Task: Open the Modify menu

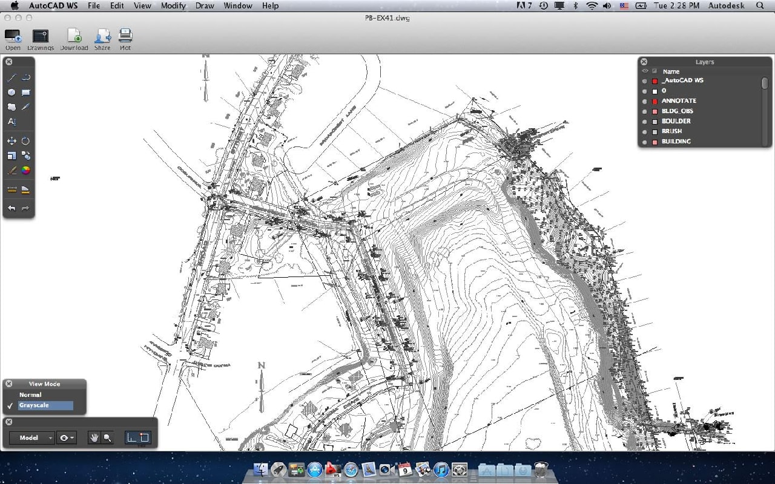Action: point(173,5)
